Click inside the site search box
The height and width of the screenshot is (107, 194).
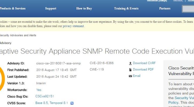[188, 9]
